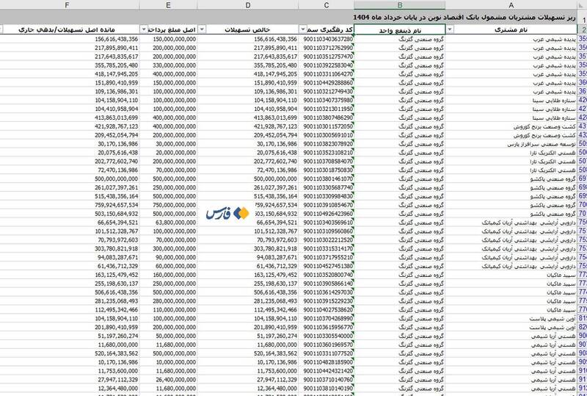
Task: Open the نام مشتری column filter dropdown
Action: (449, 29)
